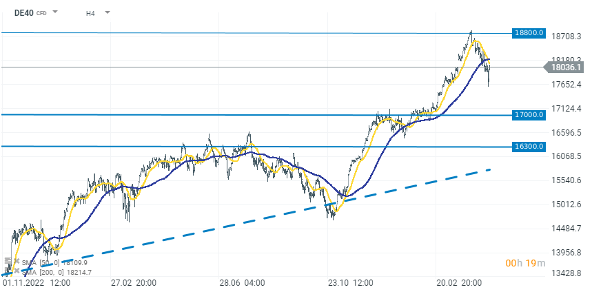592x294 pixels.
Task: Click the candle countdown timer 00h 19m
Action: pyautogui.click(x=525, y=262)
